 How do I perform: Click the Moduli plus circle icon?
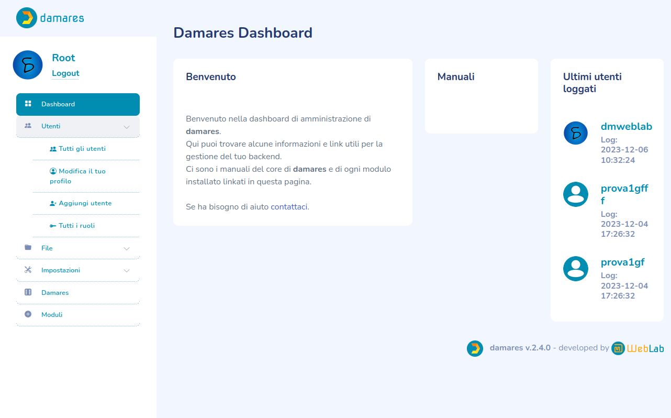tap(28, 314)
